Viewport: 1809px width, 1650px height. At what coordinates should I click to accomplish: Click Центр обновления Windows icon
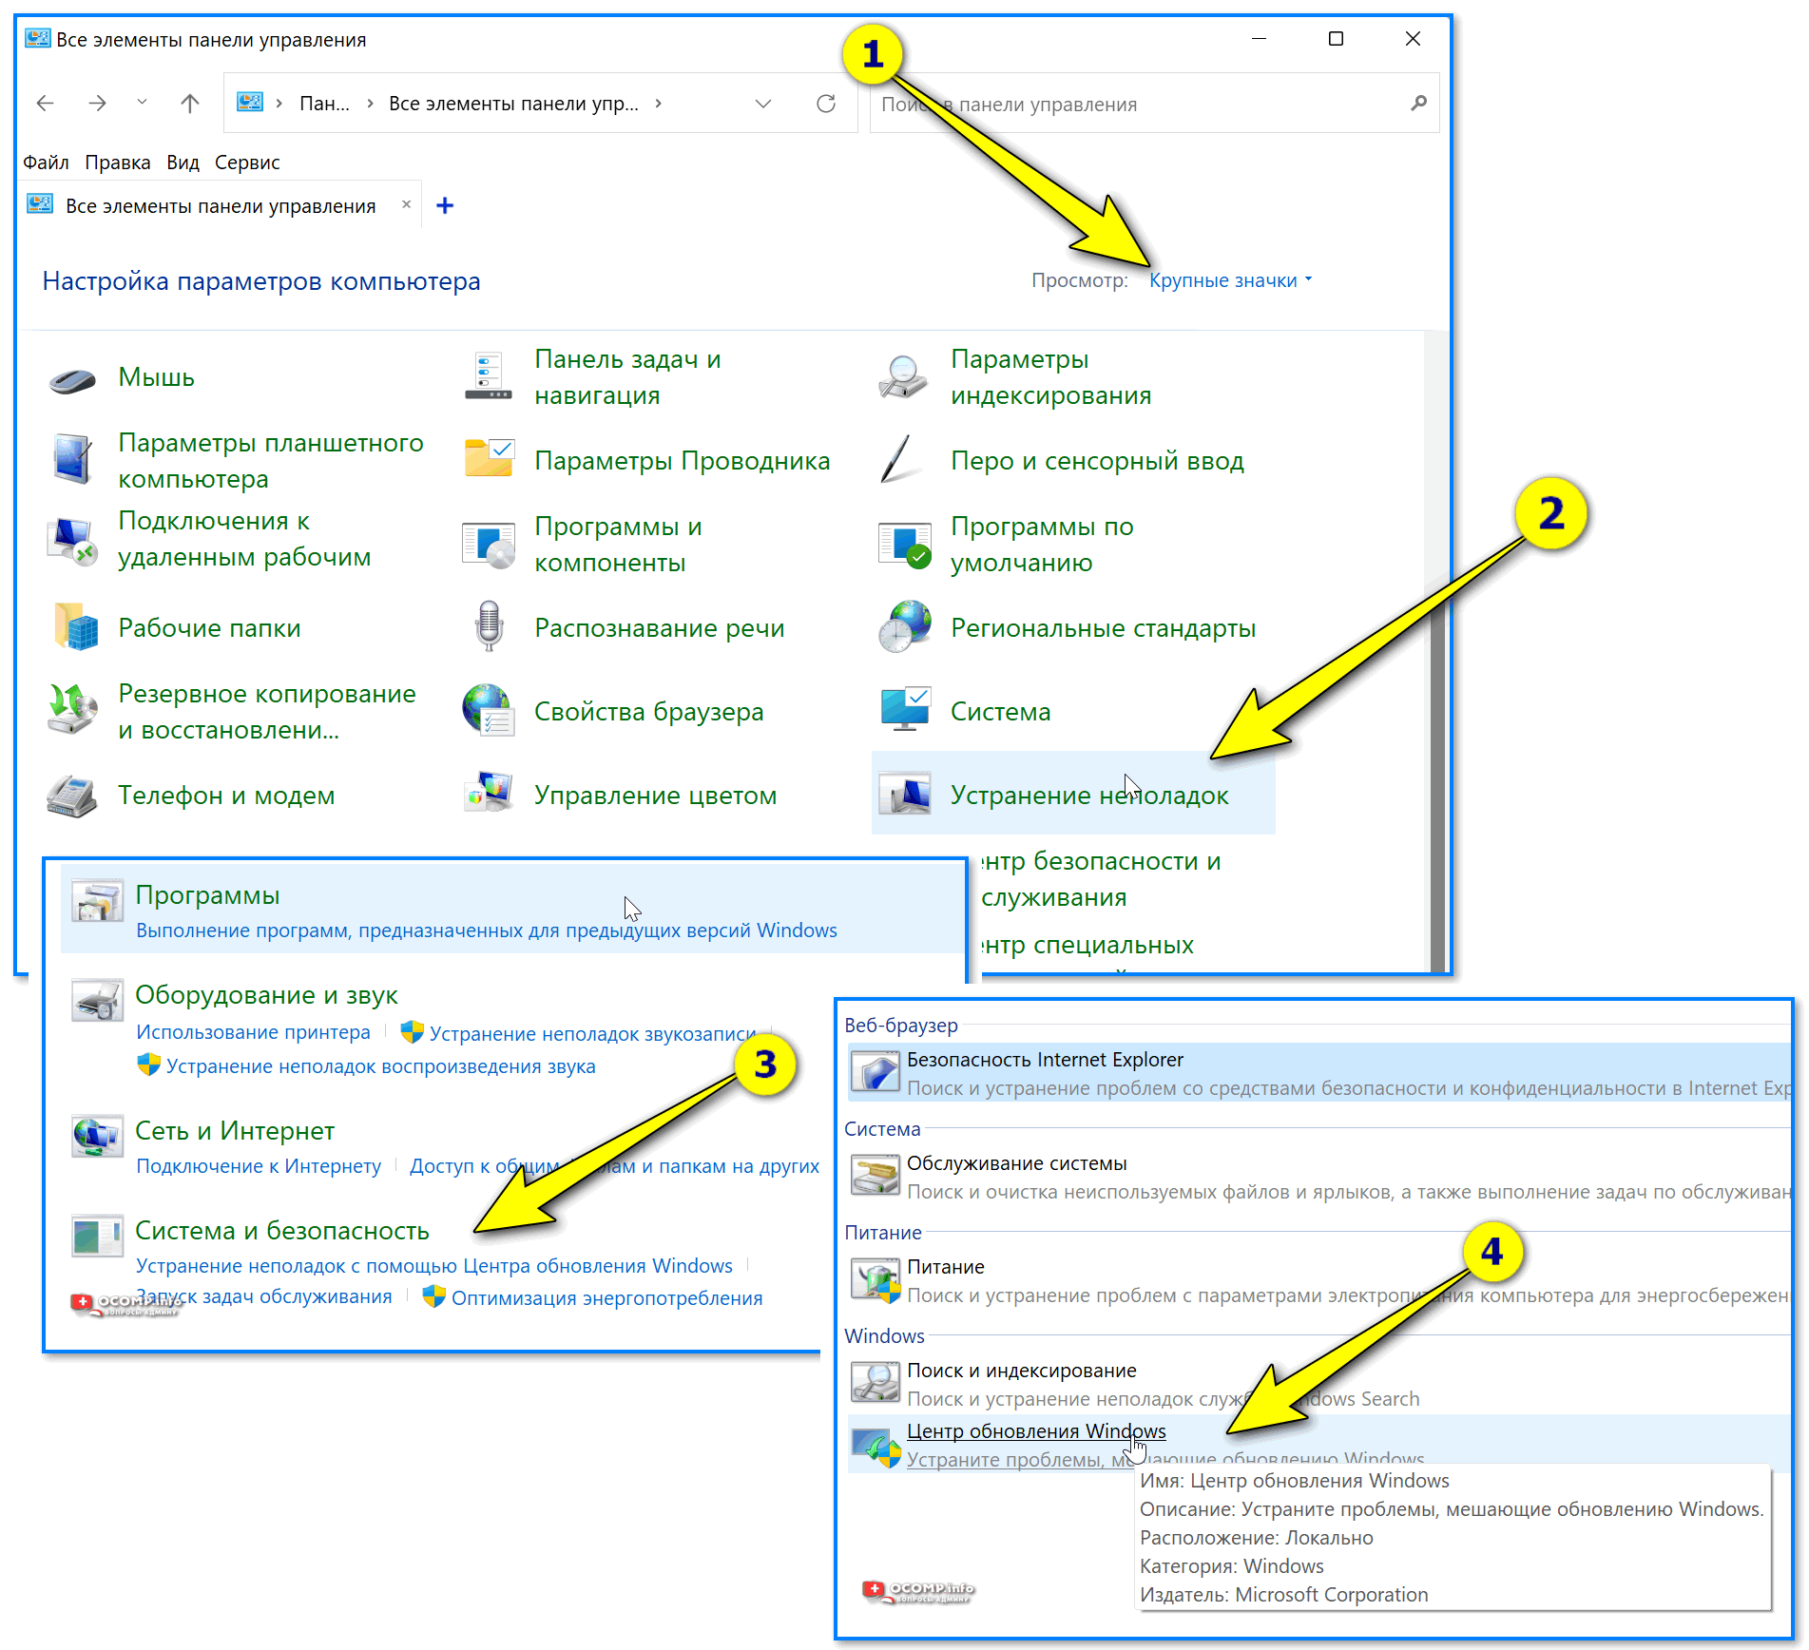click(875, 1448)
